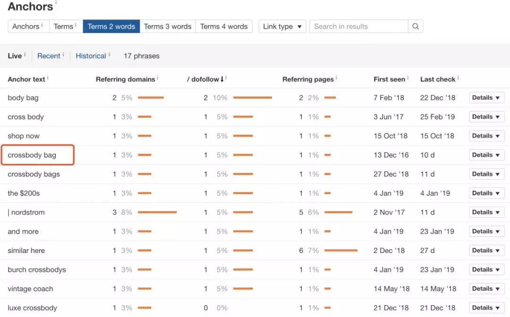Open Details for luxe crossbody row

(486, 308)
